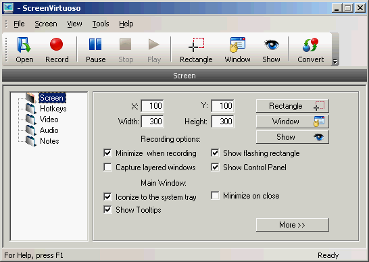Enable Capture layered windows checkbox
This screenshot has height=262, width=369.
[107, 167]
